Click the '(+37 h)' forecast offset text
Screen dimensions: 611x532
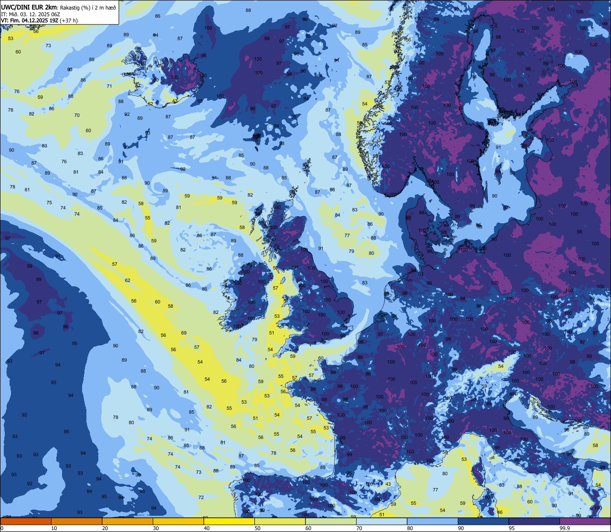(69, 21)
